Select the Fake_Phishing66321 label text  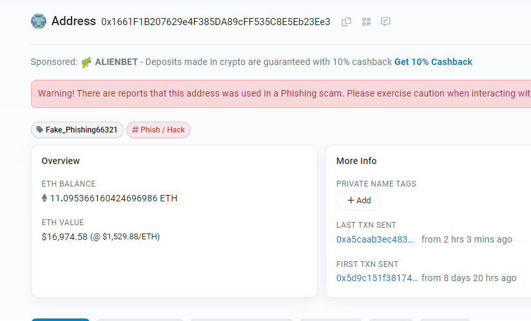click(x=81, y=130)
